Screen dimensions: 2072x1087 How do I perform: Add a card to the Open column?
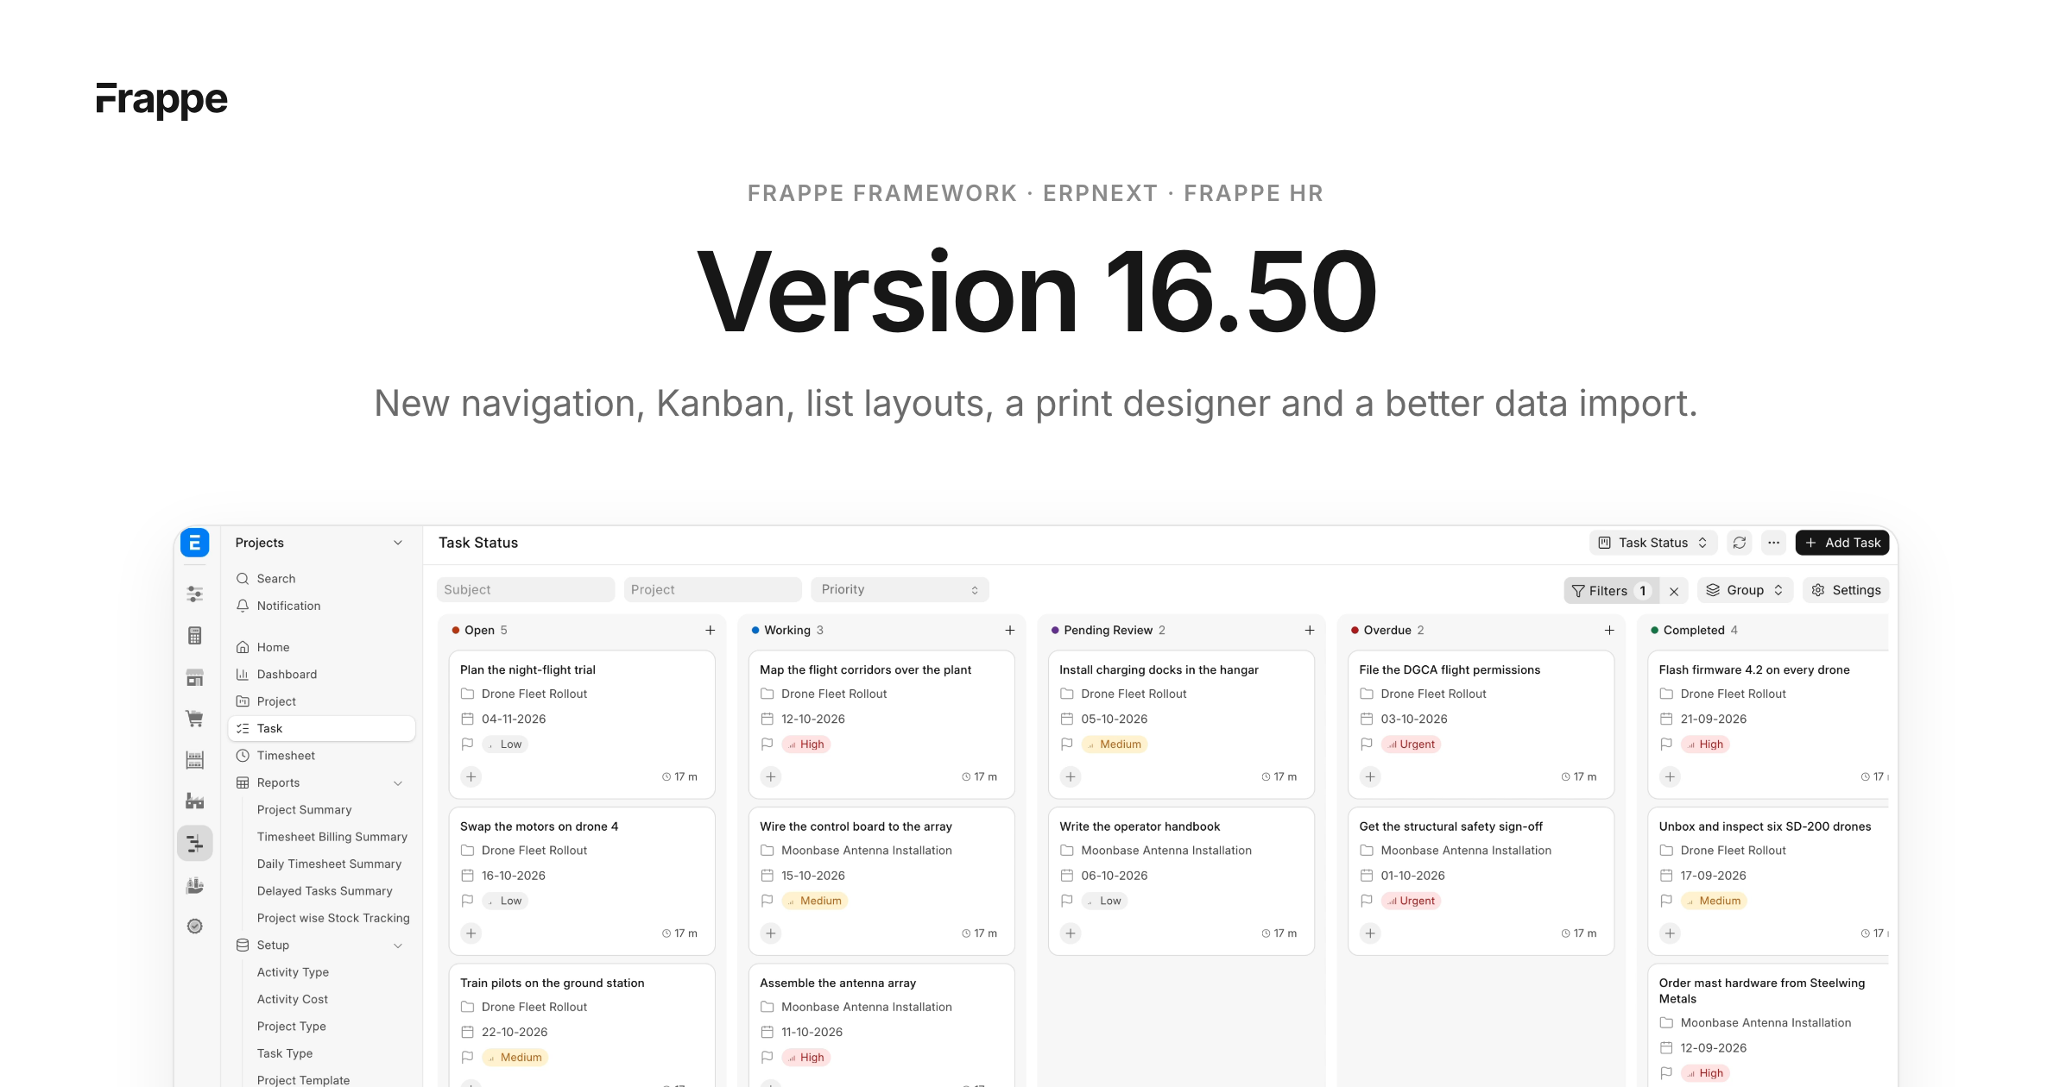[x=710, y=631]
